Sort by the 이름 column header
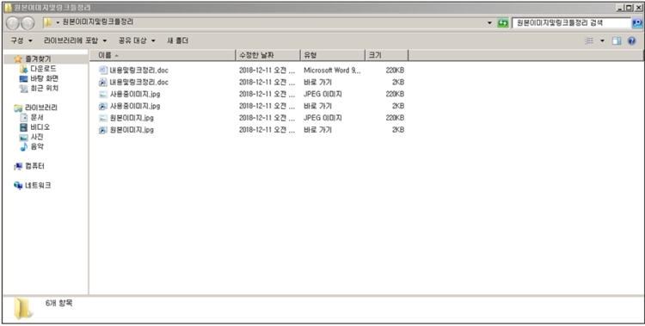645x326 pixels. (x=163, y=55)
